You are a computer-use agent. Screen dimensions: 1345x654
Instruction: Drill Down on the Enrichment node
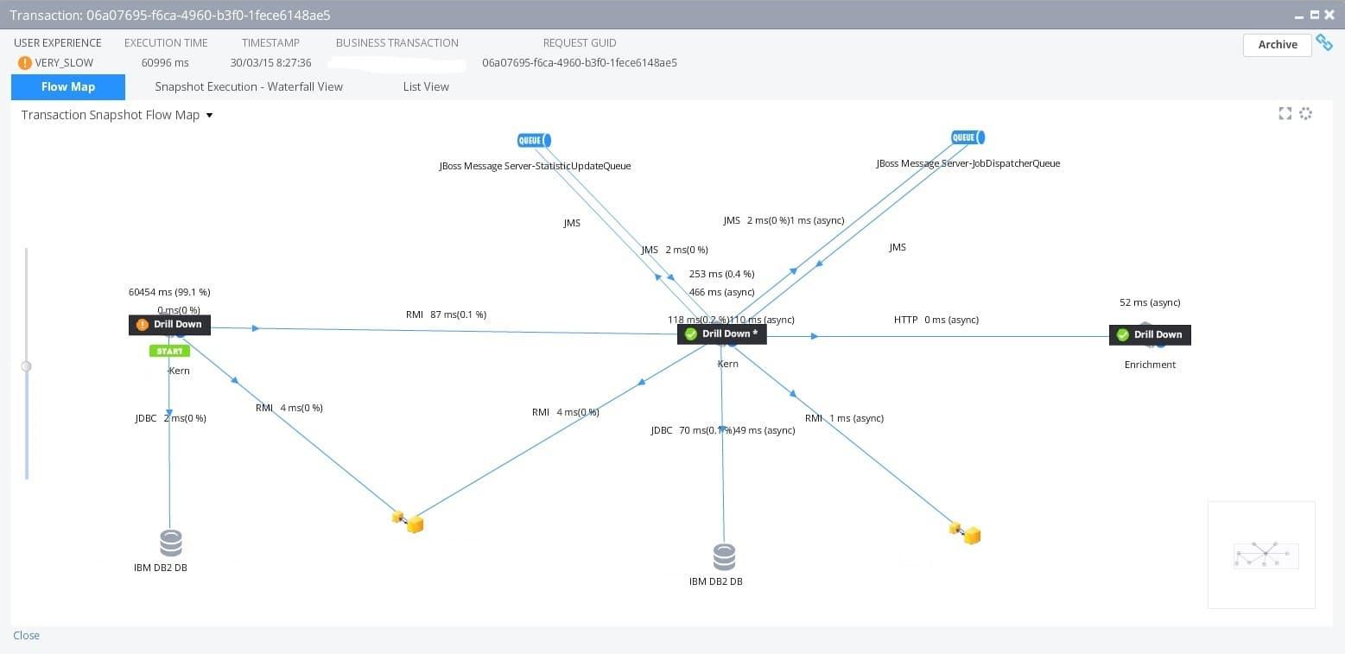coord(1150,335)
